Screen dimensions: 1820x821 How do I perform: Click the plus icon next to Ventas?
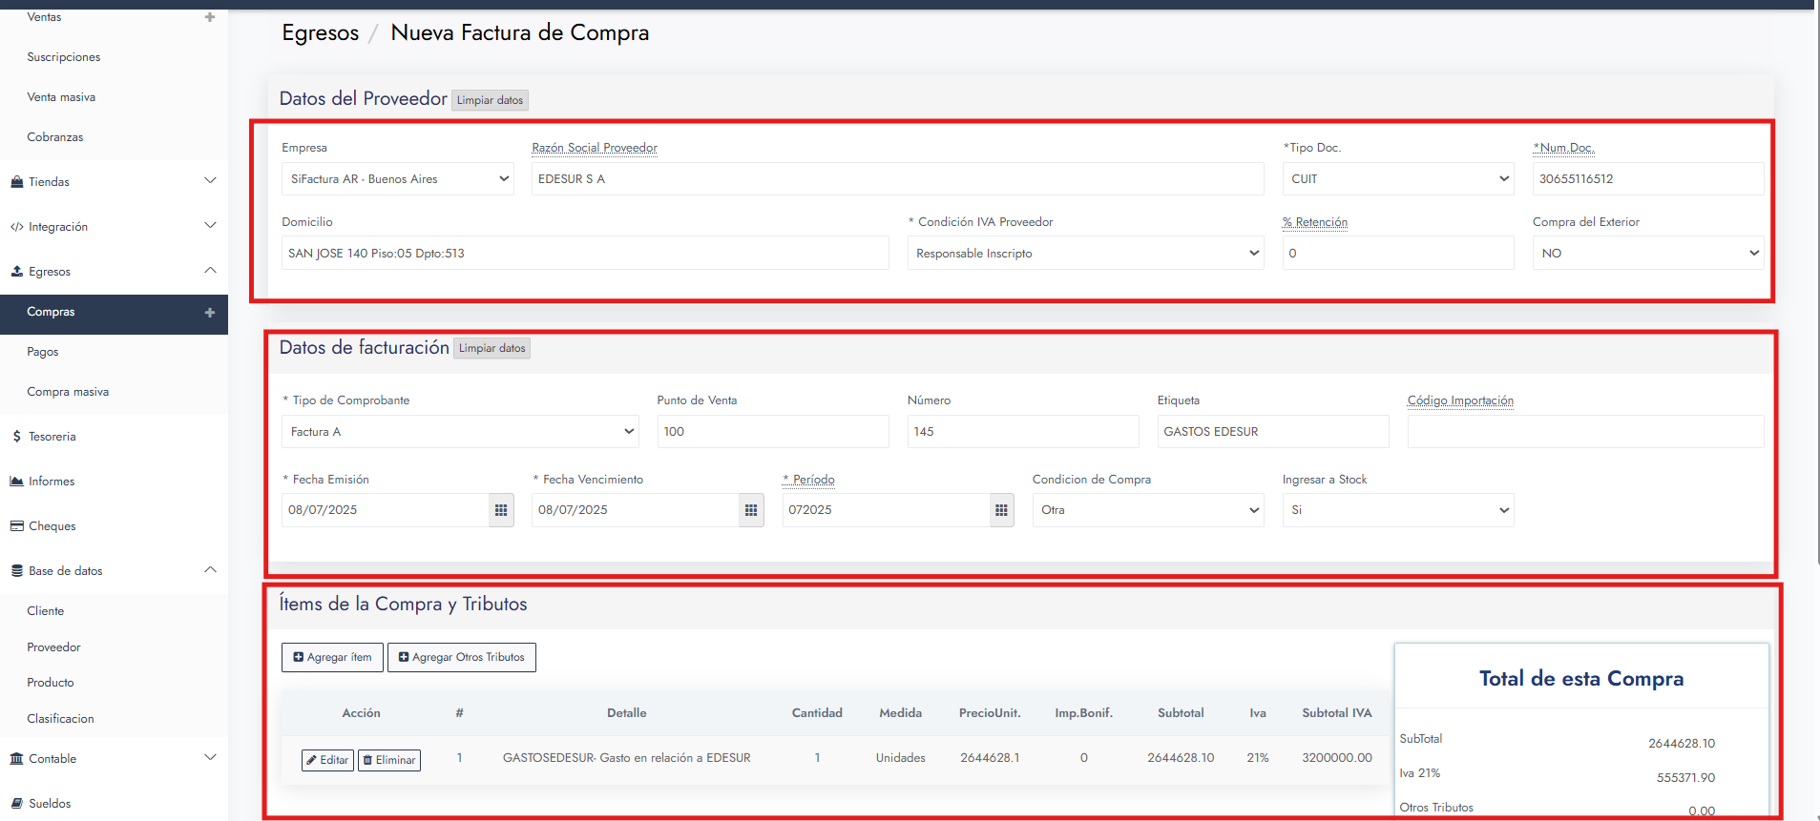pyautogui.click(x=210, y=17)
